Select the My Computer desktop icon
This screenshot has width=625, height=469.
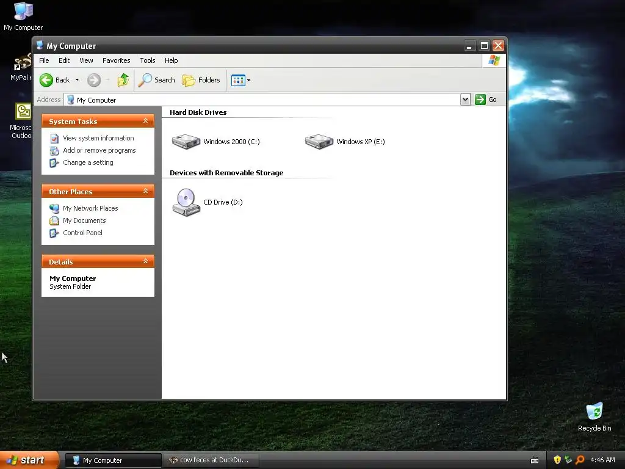pos(23,16)
